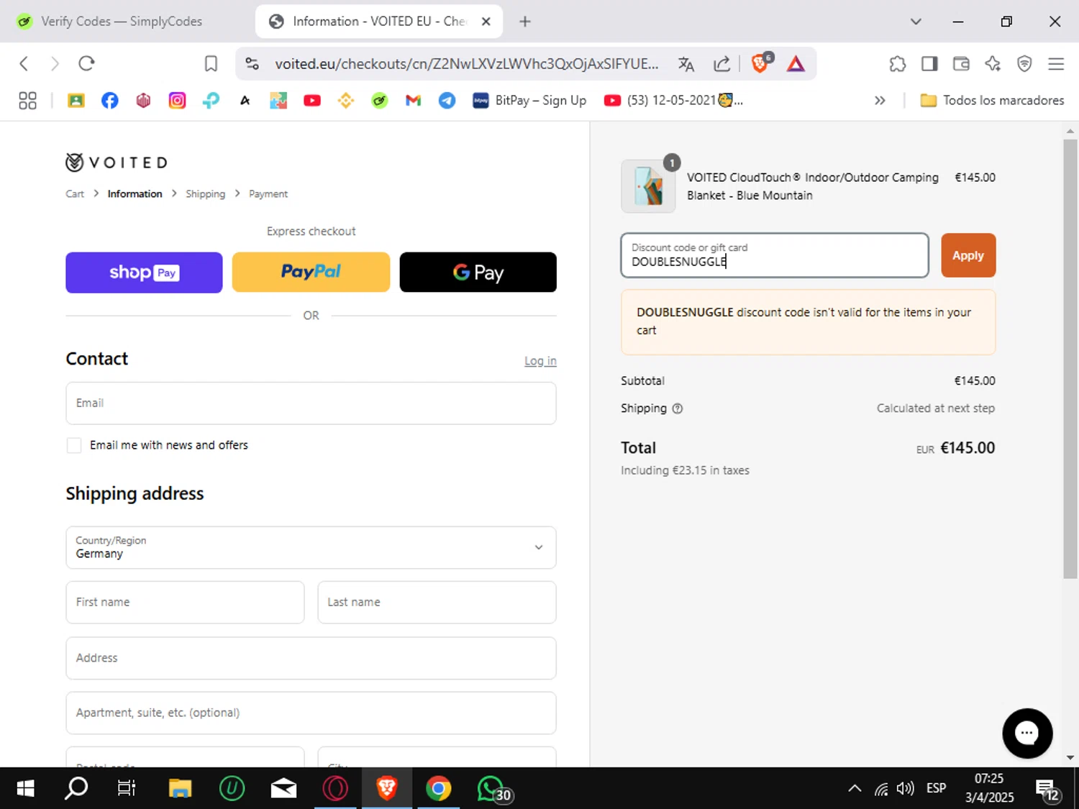Show hidden bookmarks chevron
This screenshot has height=809, width=1079.
(x=880, y=101)
